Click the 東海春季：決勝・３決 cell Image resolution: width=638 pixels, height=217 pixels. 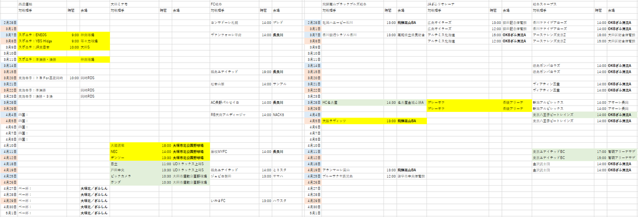click(43, 97)
